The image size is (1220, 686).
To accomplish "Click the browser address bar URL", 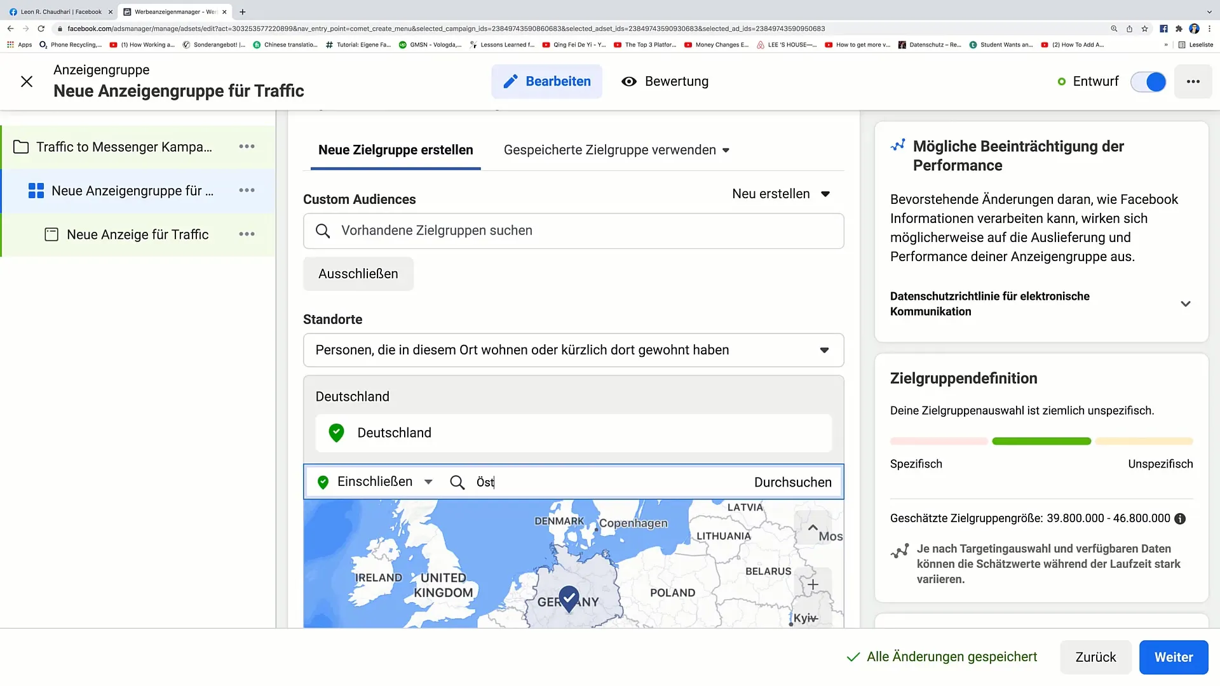I will (446, 29).
